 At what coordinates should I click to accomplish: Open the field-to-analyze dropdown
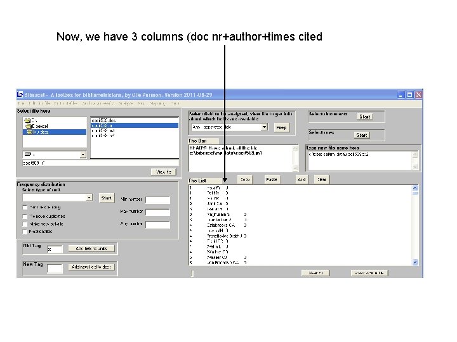coord(264,127)
